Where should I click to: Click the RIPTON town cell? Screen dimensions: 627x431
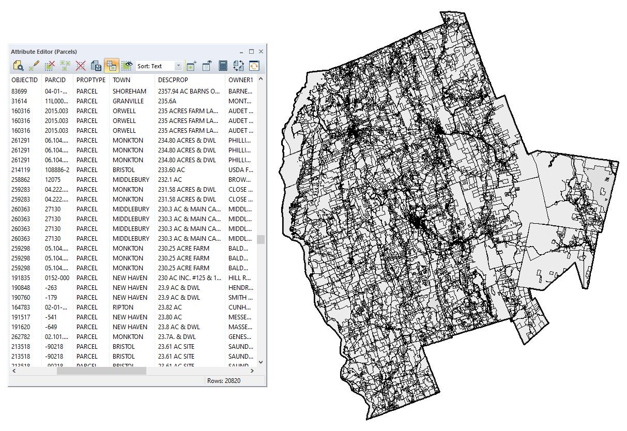click(x=123, y=307)
